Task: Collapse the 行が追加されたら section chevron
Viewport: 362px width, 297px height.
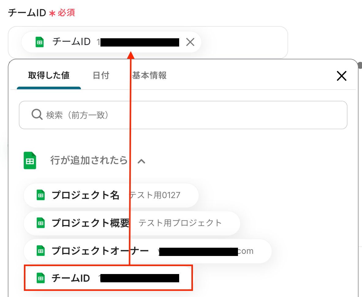Action: tap(141, 161)
